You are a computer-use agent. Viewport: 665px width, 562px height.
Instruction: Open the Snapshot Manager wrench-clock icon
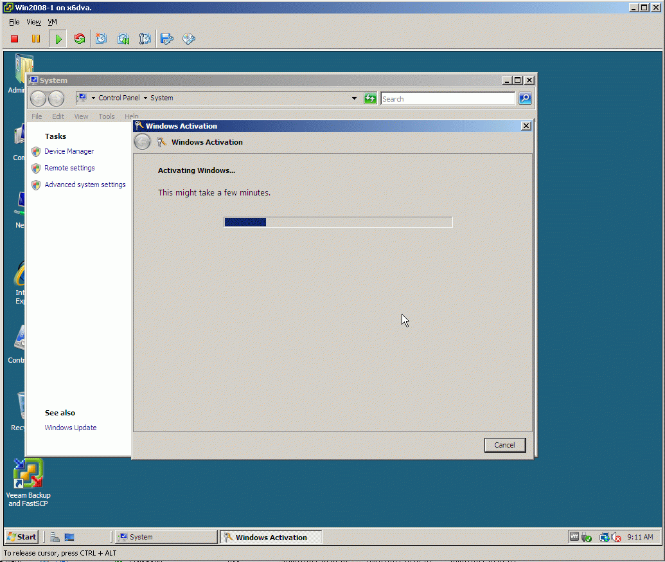coord(145,39)
